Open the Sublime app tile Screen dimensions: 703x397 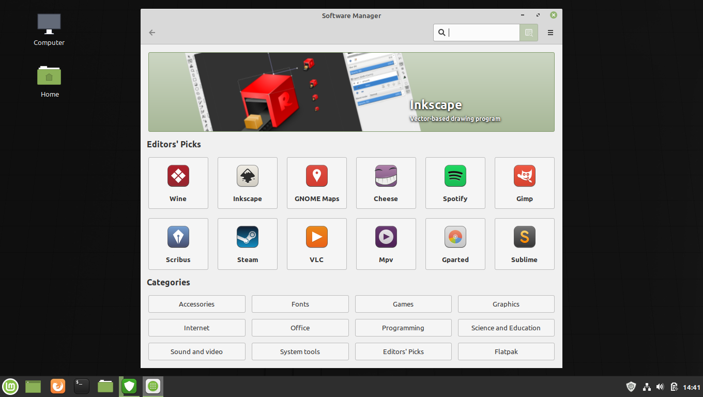pos(525,244)
